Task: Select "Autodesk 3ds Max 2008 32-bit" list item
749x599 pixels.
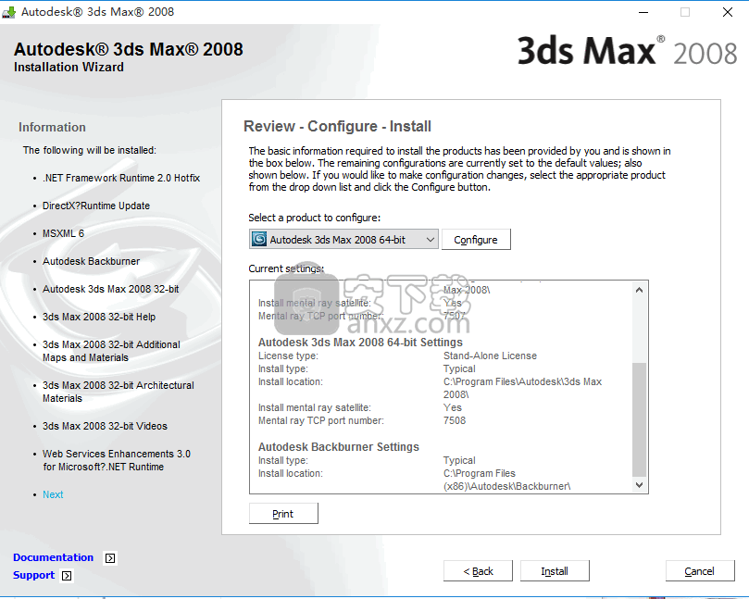Action: [110, 289]
